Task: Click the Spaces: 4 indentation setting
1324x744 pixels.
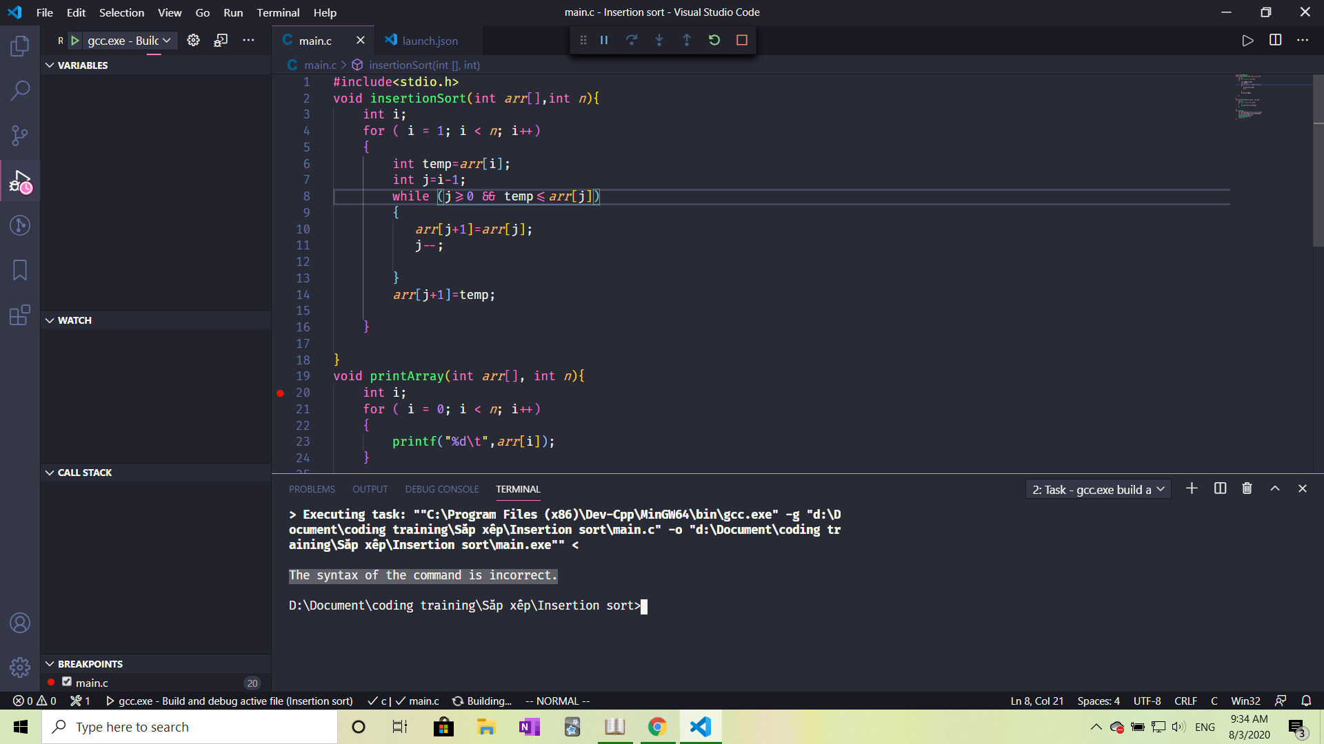Action: pyautogui.click(x=1099, y=701)
